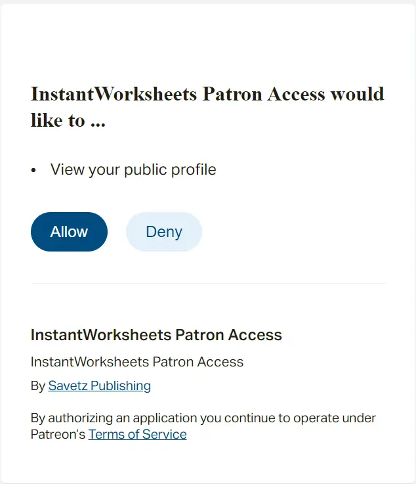Click the bold InstantWorksheets Patron Access app name

coord(156,335)
